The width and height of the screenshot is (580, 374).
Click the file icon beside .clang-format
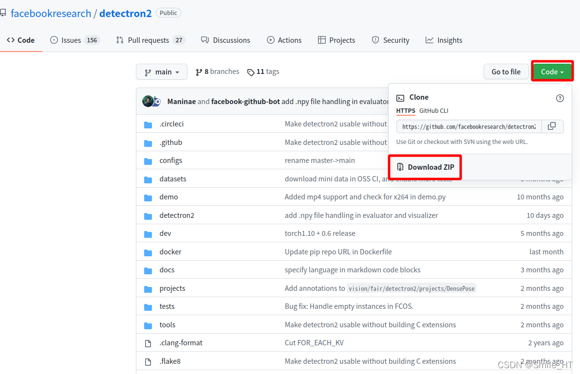(x=148, y=344)
